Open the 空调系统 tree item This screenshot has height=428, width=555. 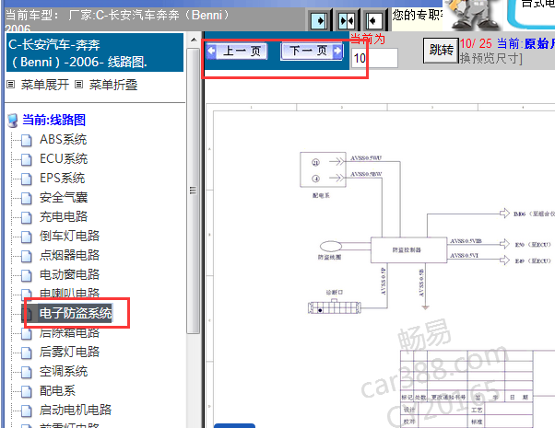click(64, 372)
